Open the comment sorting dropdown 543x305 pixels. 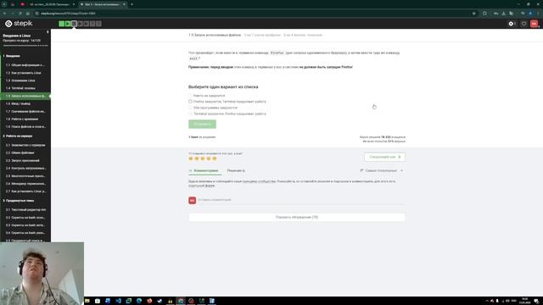click(382, 170)
